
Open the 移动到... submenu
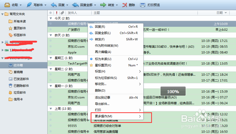[x=115, y=84]
